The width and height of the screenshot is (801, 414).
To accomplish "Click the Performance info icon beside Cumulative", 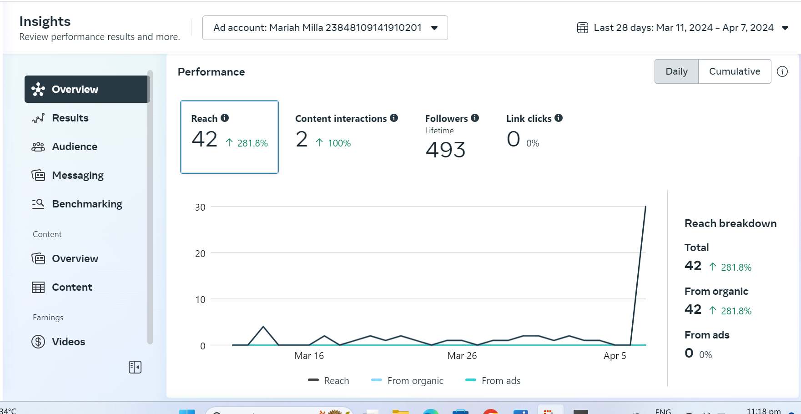I will (782, 71).
